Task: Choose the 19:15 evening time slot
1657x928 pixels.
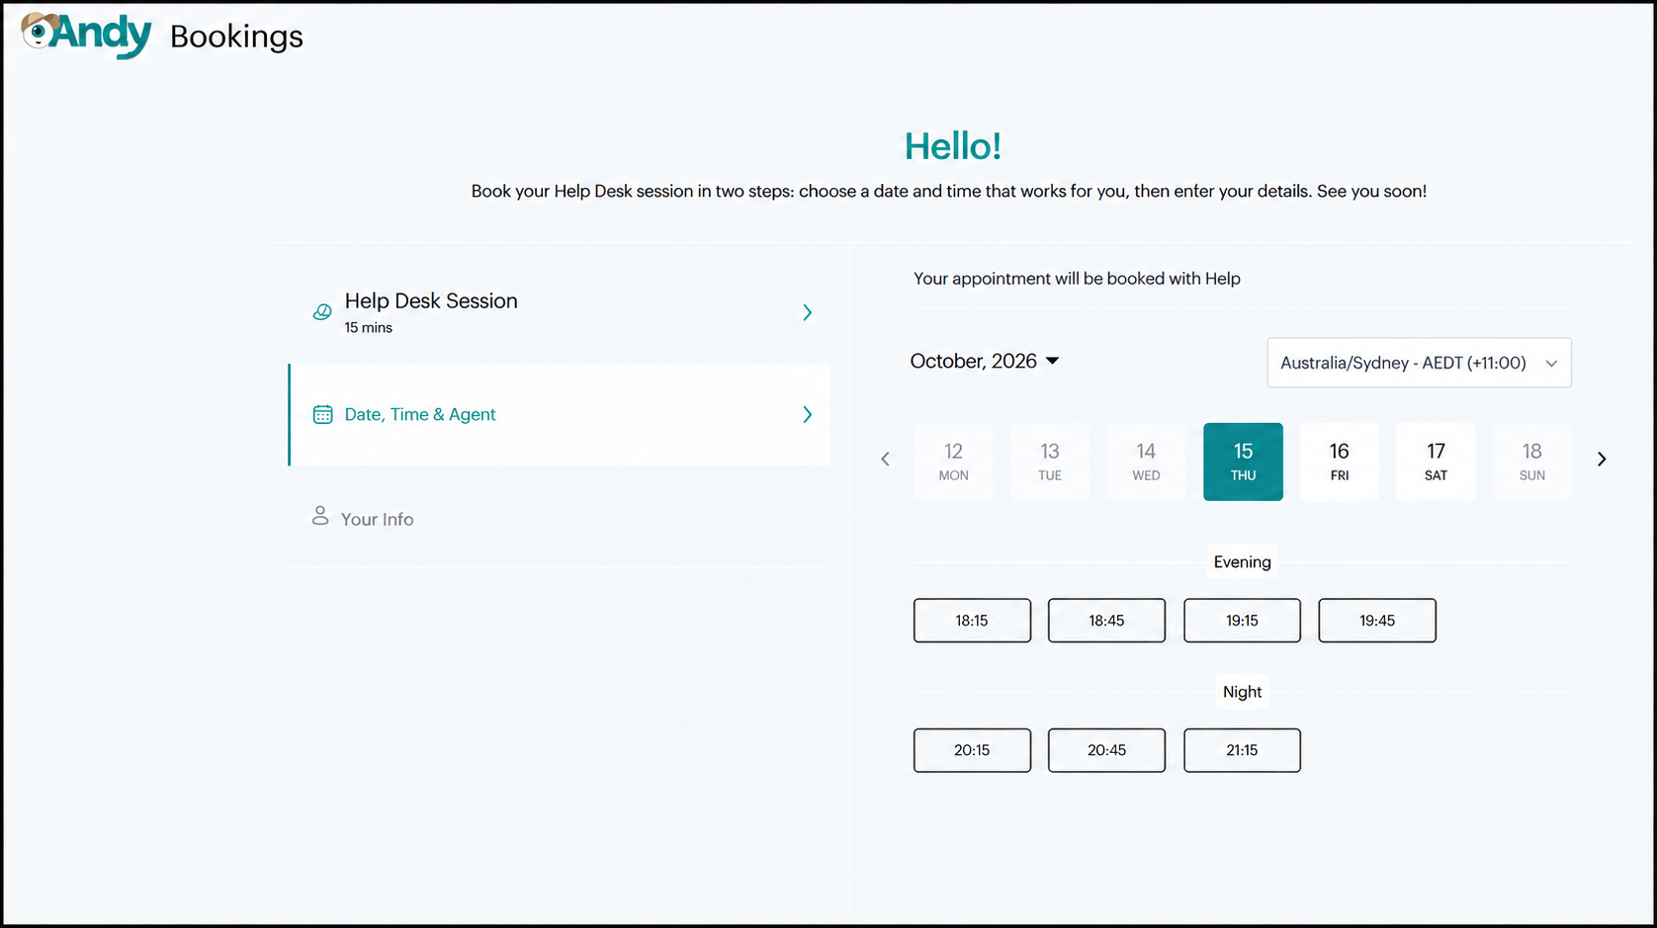Action: (x=1242, y=621)
